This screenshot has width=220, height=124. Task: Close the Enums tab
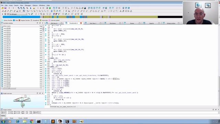140,23
